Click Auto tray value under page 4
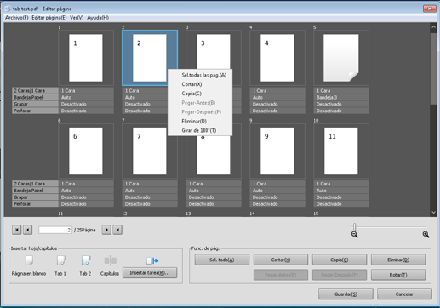This screenshot has width=440, height=308. 277,97
